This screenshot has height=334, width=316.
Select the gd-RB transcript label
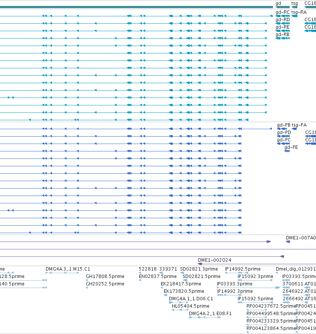point(282,35)
